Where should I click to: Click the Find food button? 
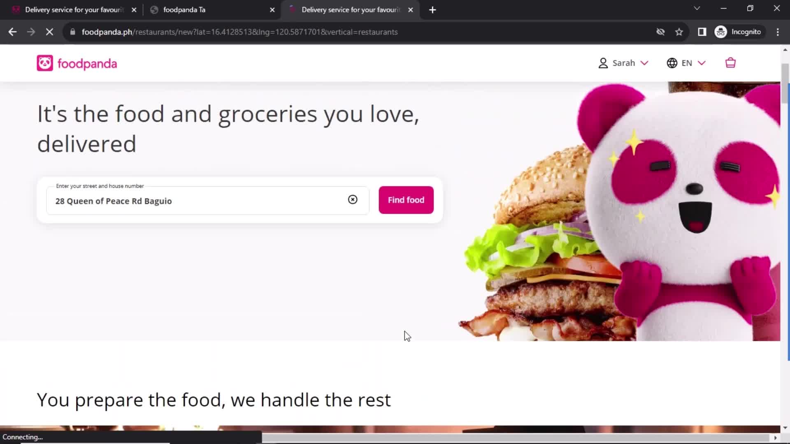point(406,199)
